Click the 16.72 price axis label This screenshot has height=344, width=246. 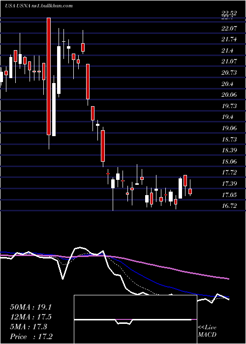pyautogui.click(x=229, y=206)
